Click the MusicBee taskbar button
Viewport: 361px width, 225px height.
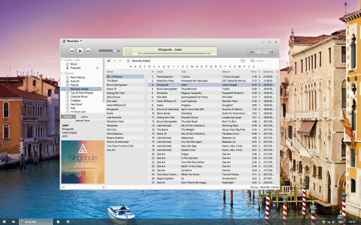pos(36,222)
